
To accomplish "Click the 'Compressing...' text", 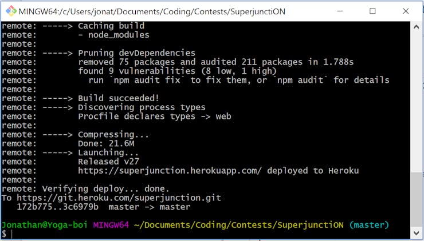I will (x=113, y=135).
